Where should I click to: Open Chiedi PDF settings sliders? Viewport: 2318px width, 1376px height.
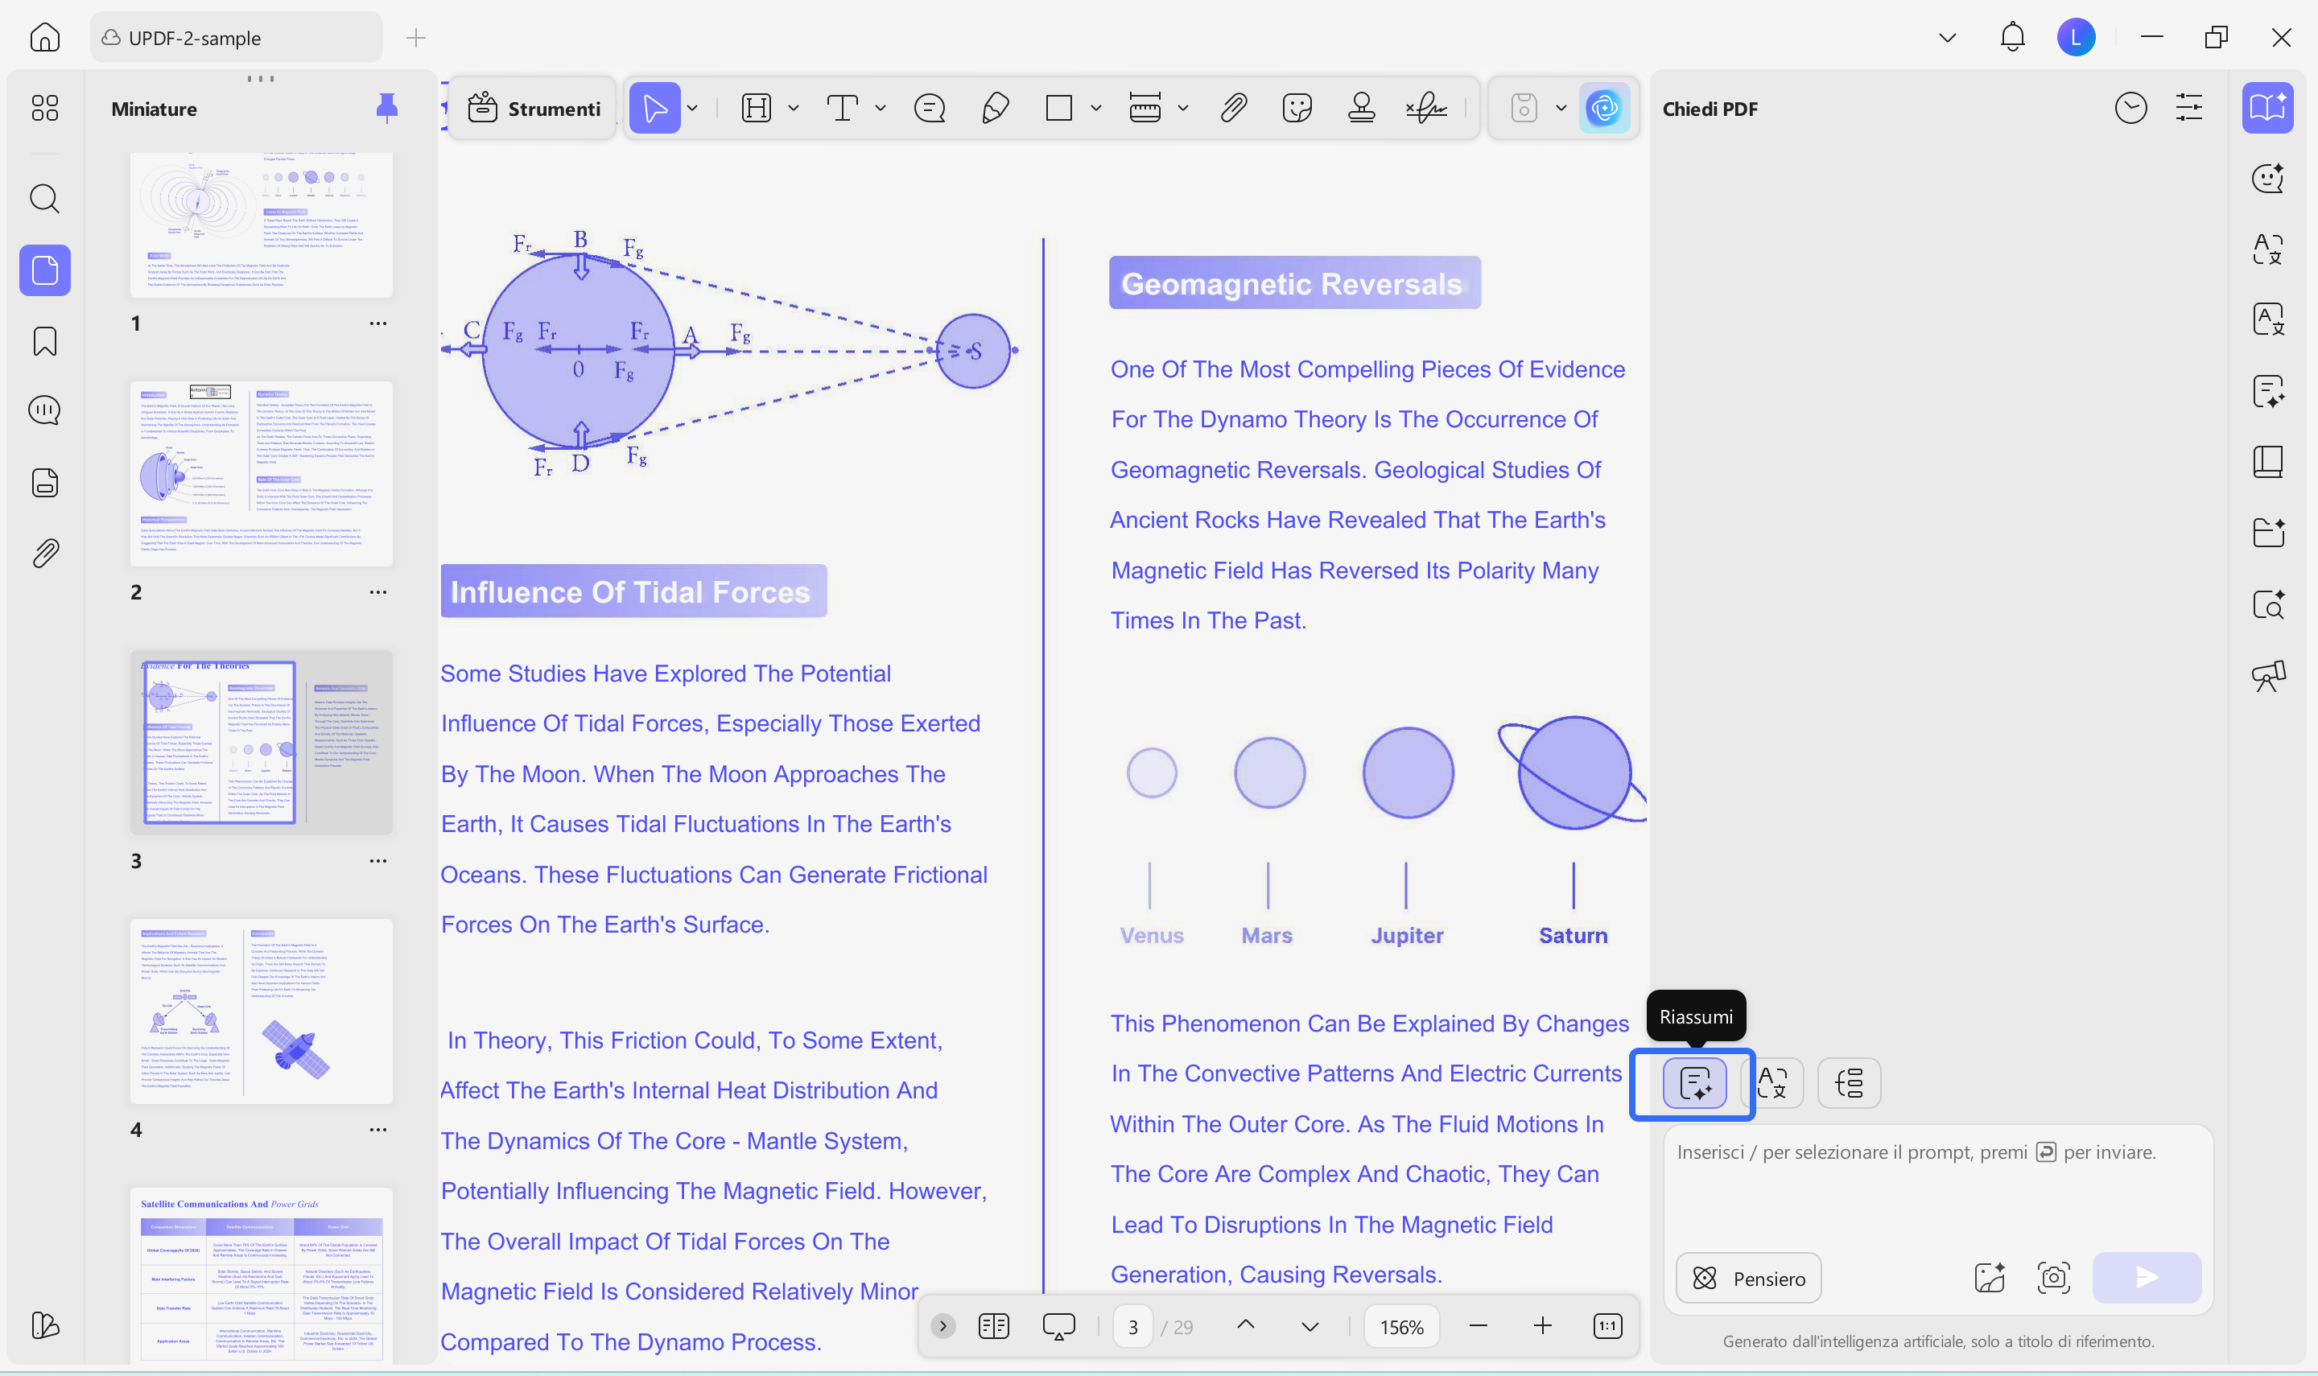point(2189,109)
